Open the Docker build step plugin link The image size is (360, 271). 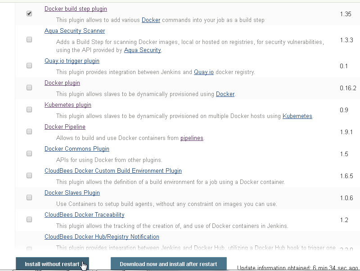(x=76, y=9)
